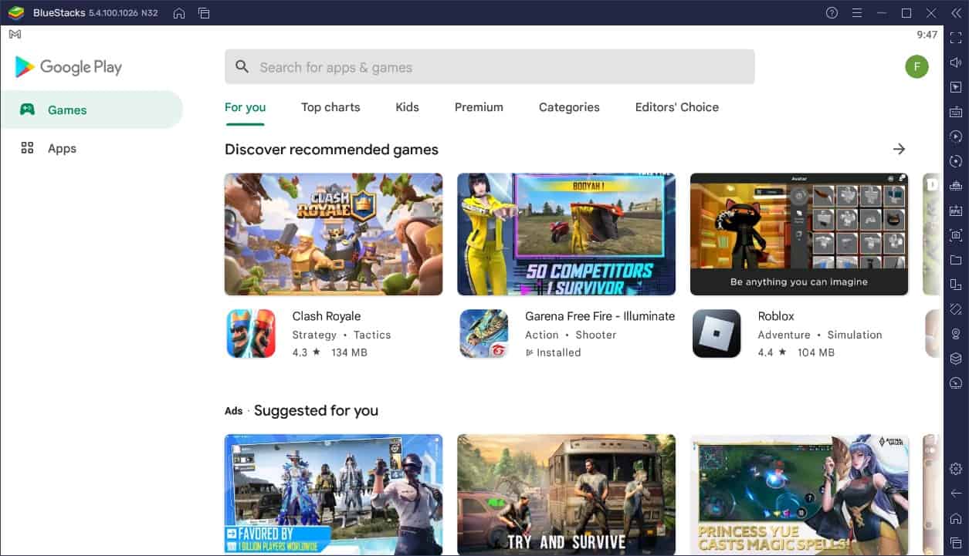The image size is (969, 556).
Task: Open the Roblox app icon
Action: click(x=717, y=333)
